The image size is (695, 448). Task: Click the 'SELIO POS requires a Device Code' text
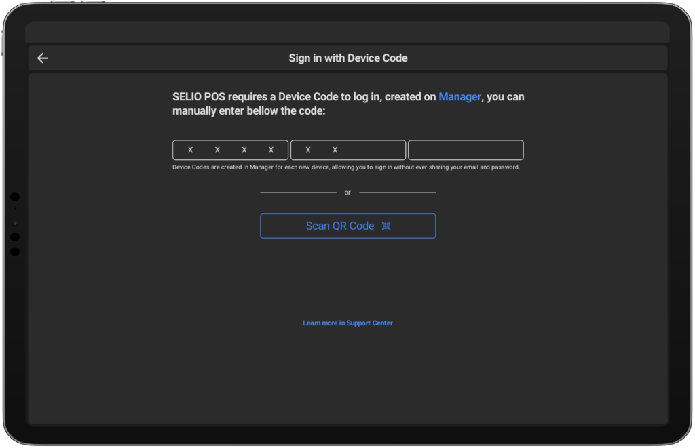click(348, 104)
